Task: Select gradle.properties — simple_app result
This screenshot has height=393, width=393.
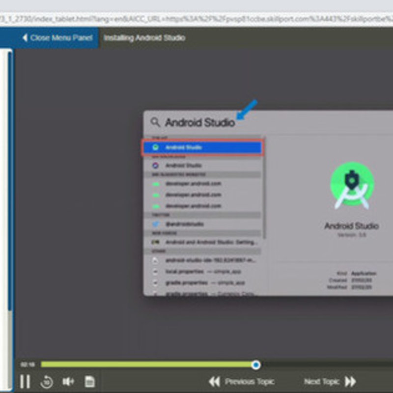Action: pos(202,283)
